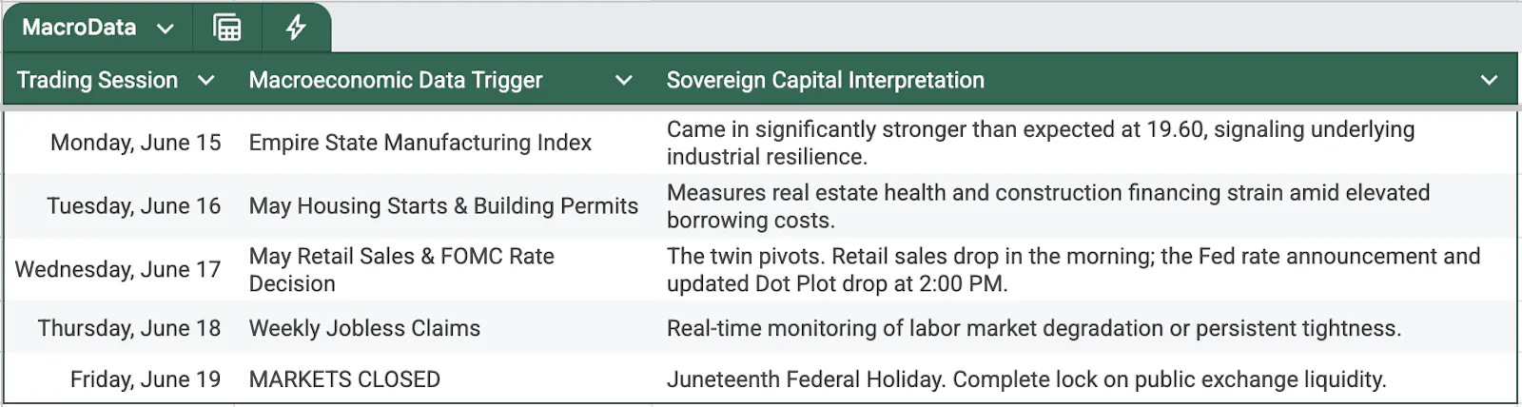Image resolution: width=1522 pixels, height=407 pixels.
Task: Click May Housing Starts & Building Permits cell
Action: [443, 206]
